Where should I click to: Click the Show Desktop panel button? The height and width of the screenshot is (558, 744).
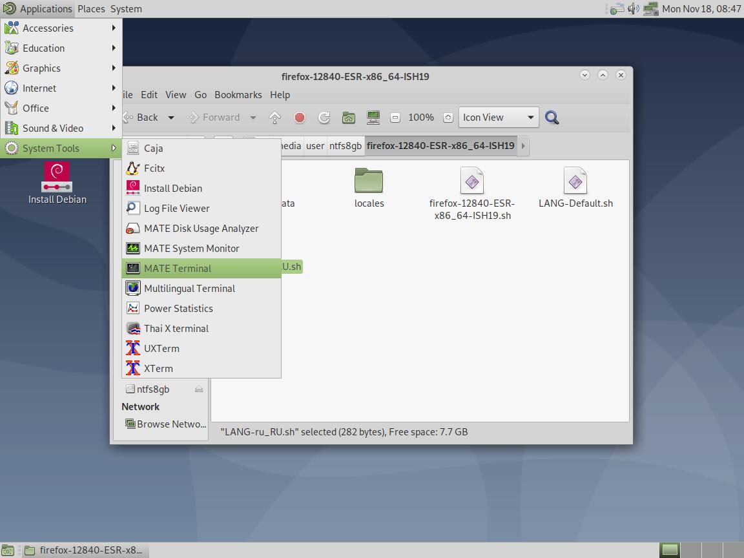click(x=8, y=550)
